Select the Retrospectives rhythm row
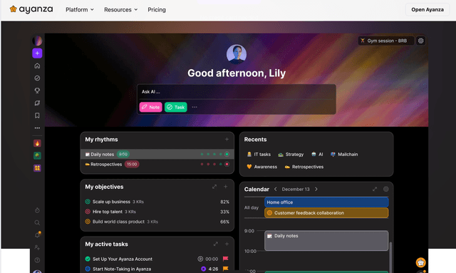Viewport: 456px width, 273px height. click(157, 165)
